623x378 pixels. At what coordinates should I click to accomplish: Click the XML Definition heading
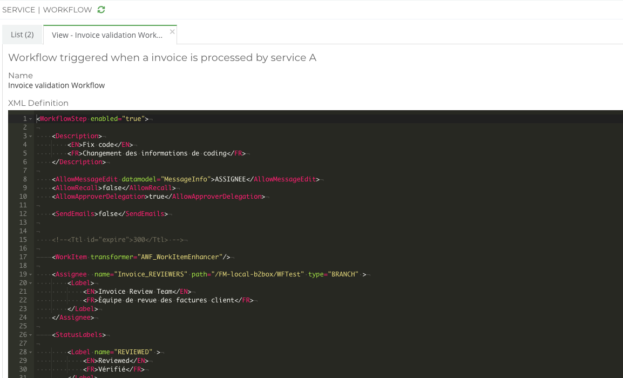coord(38,103)
